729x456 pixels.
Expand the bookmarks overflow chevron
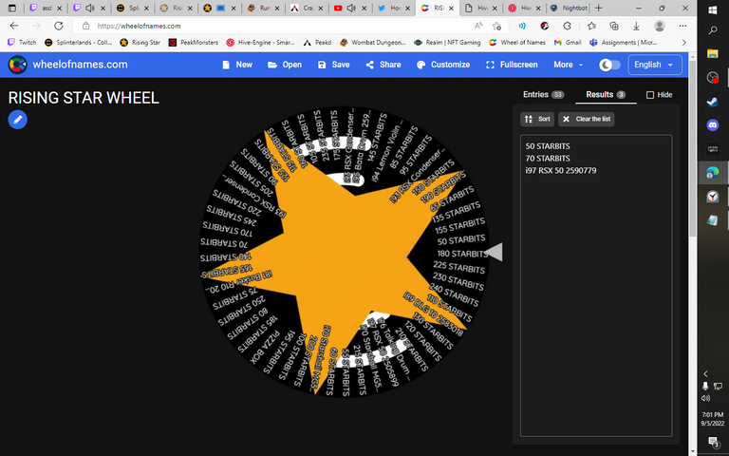683,43
